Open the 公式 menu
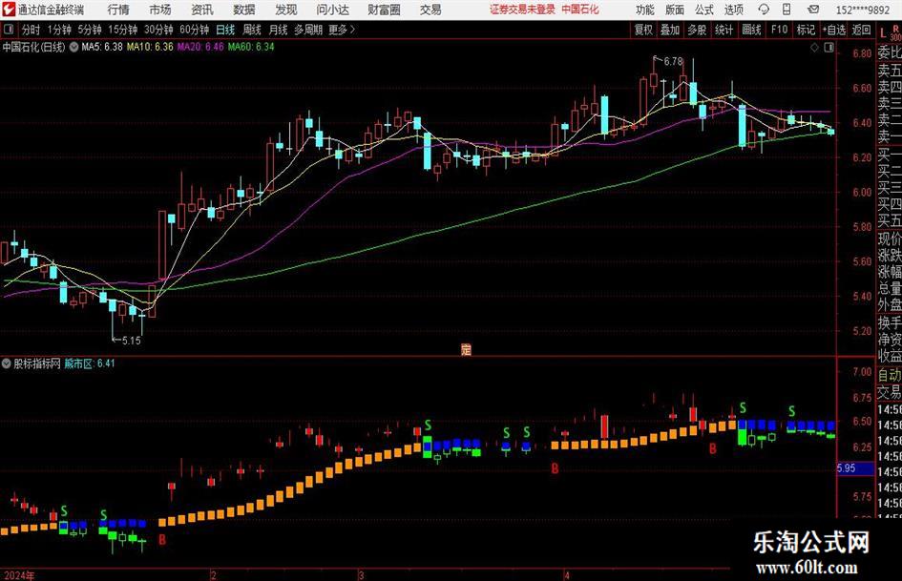This screenshot has width=902, height=581. (704, 10)
